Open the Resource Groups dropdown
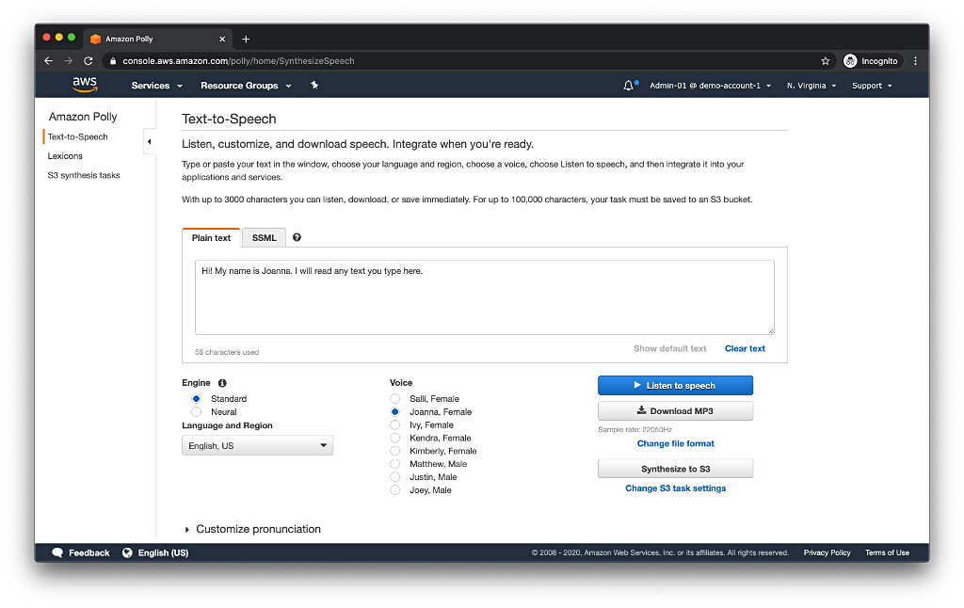Viewport: 964px width, 608px height. tap(246, 86)
